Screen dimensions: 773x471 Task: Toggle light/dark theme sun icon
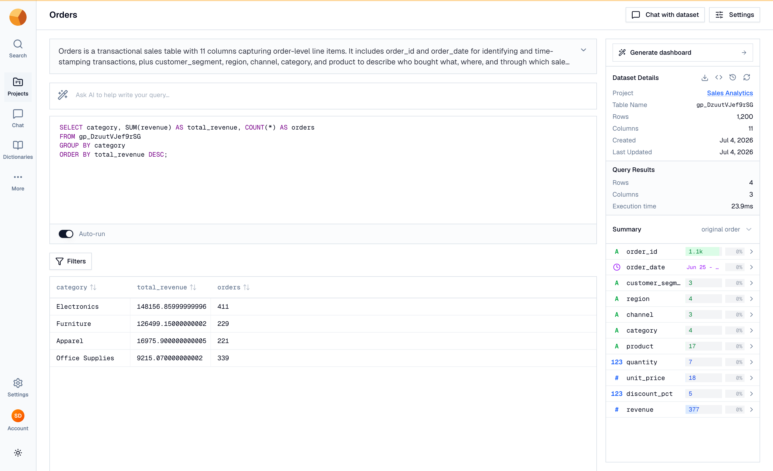click(x=18, y=452)
